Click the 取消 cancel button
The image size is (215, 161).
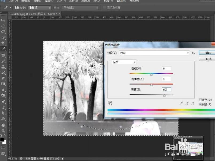pyautogui.click(x=207, y=59)
